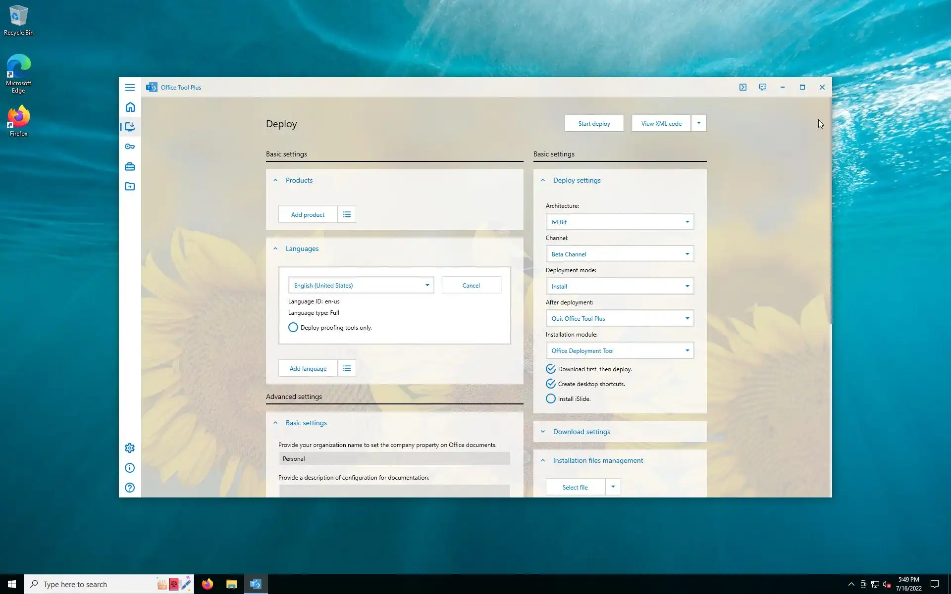The height and width of the screenshot is (594, 951).
Task: Open Settings gear in sidebar
Action: coord(130,448)
